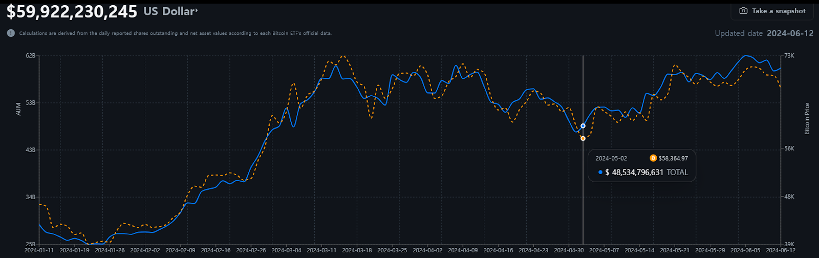Click the $58,364.97 price in the tooltip

click(x=673, y=158)
